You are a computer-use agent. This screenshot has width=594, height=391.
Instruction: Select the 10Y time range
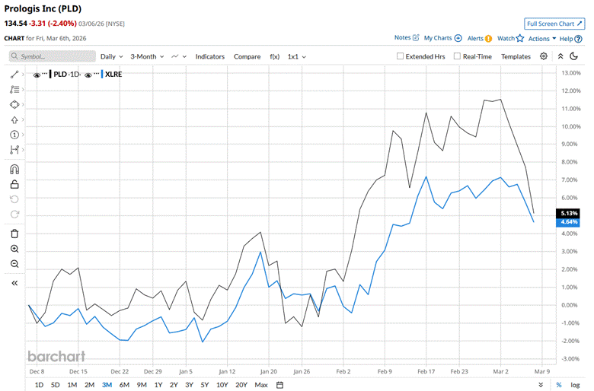coord(222,385)
